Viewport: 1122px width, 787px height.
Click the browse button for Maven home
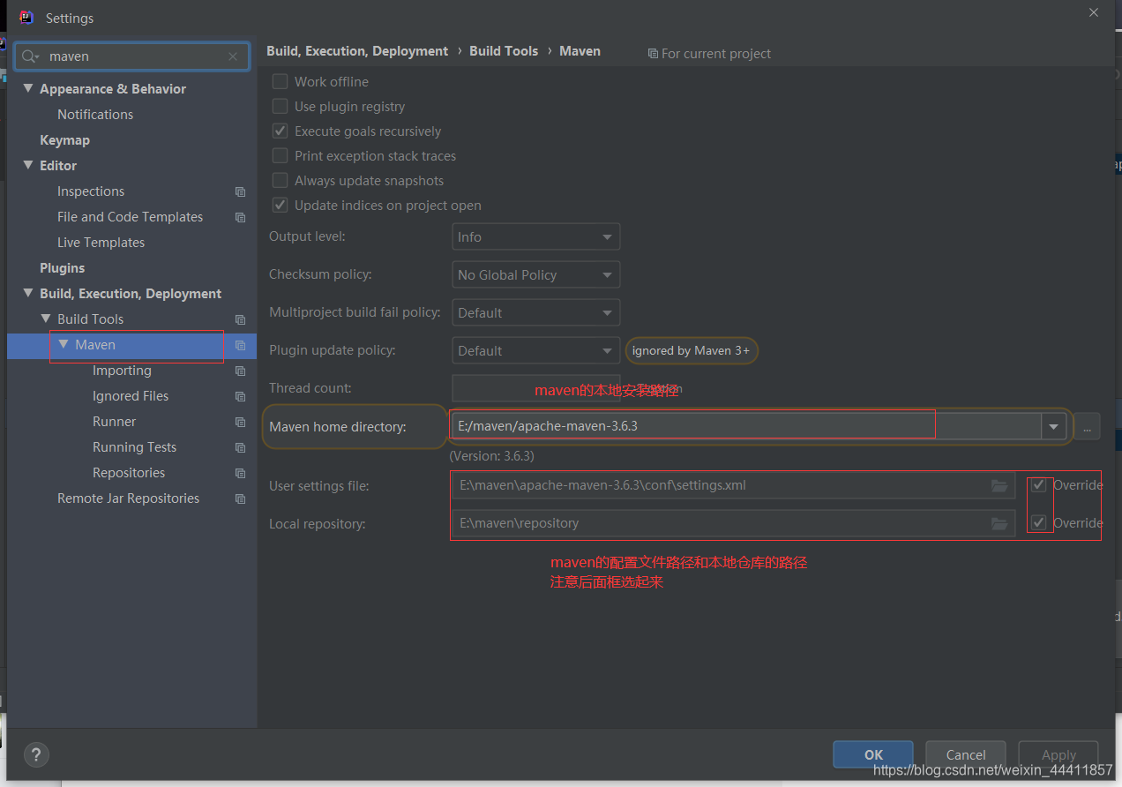[x=1087, y=427]
